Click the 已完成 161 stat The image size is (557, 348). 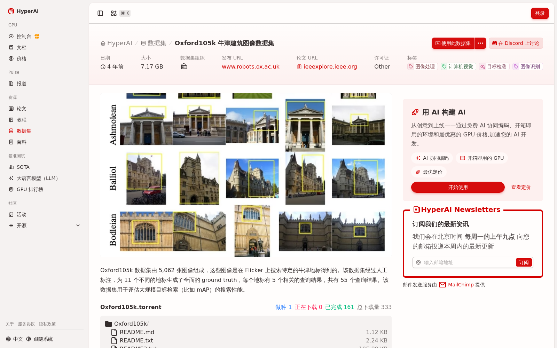point(339,307)
